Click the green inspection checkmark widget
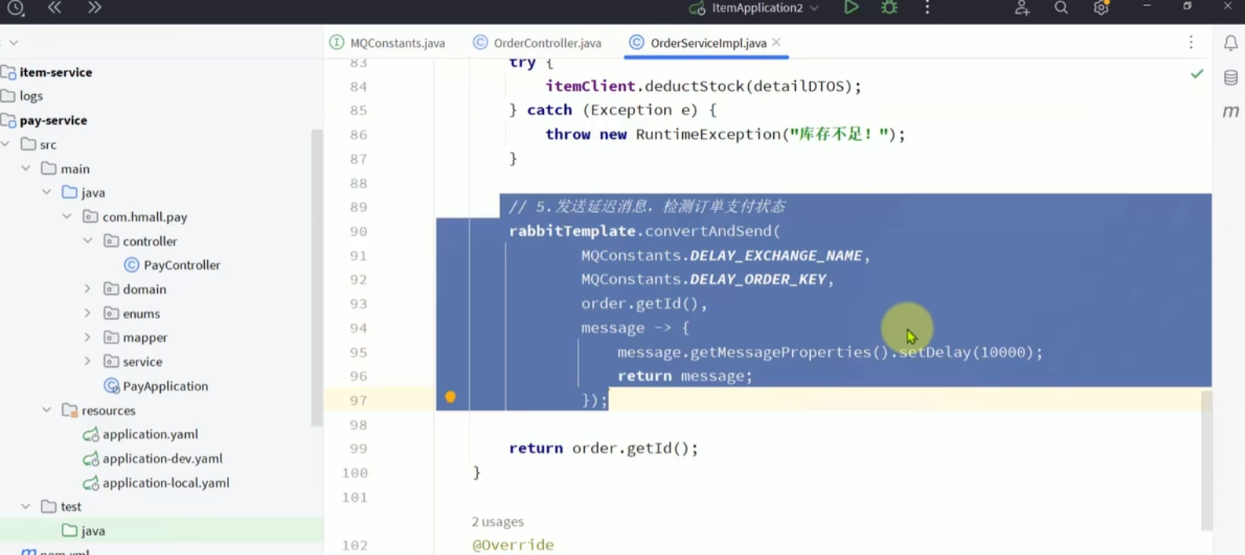 coord(1197,74)
